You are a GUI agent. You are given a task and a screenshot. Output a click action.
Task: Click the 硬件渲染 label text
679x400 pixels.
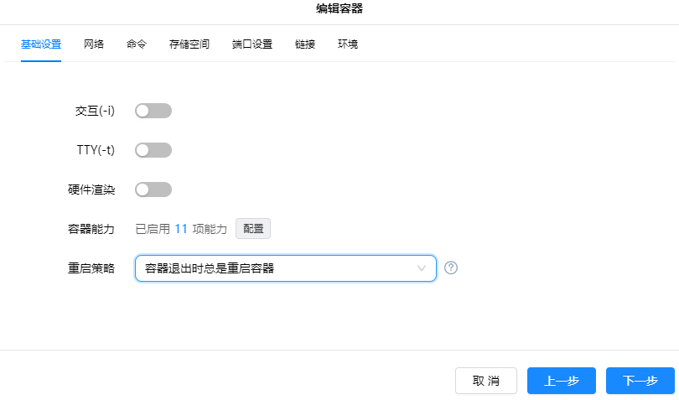(91, 190)
